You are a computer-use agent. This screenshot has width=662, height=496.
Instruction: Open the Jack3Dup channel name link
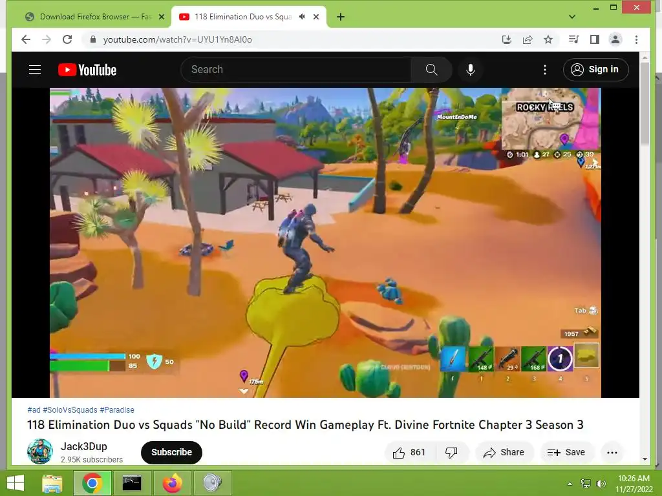84,446
